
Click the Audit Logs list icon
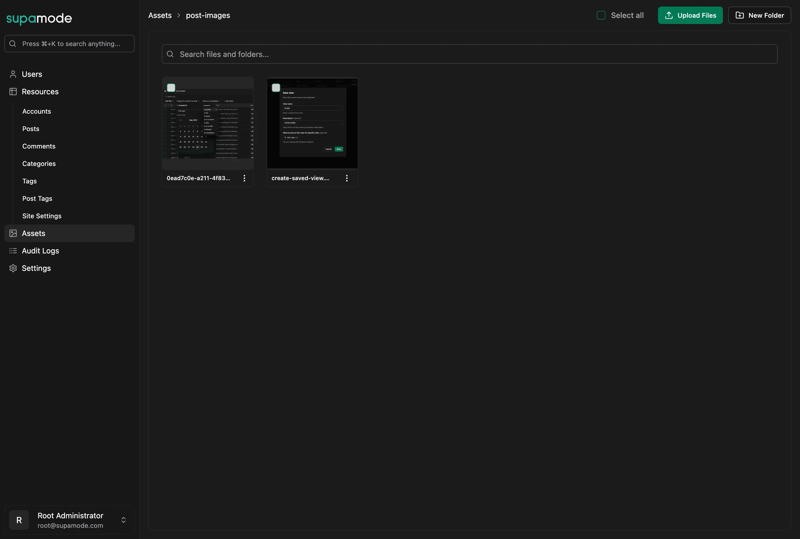point(13,251)
